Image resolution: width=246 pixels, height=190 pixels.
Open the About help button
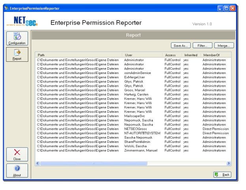[17, 171]
